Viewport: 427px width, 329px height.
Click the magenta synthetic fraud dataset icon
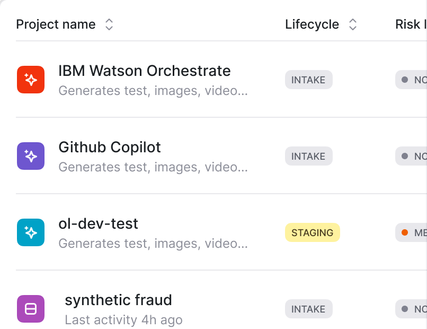coord(31,309)
